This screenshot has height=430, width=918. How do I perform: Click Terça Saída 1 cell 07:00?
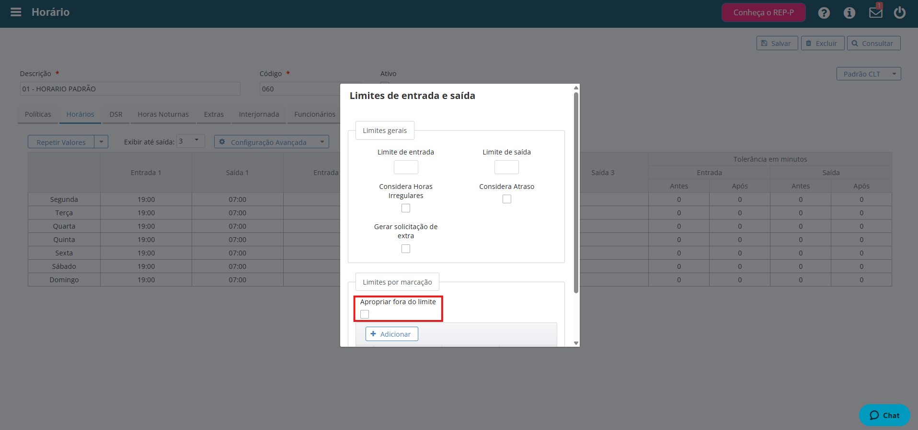[x=237, y=213]
